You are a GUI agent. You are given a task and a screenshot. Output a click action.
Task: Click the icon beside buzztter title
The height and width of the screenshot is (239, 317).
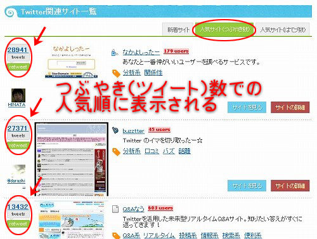pos(115,130)
